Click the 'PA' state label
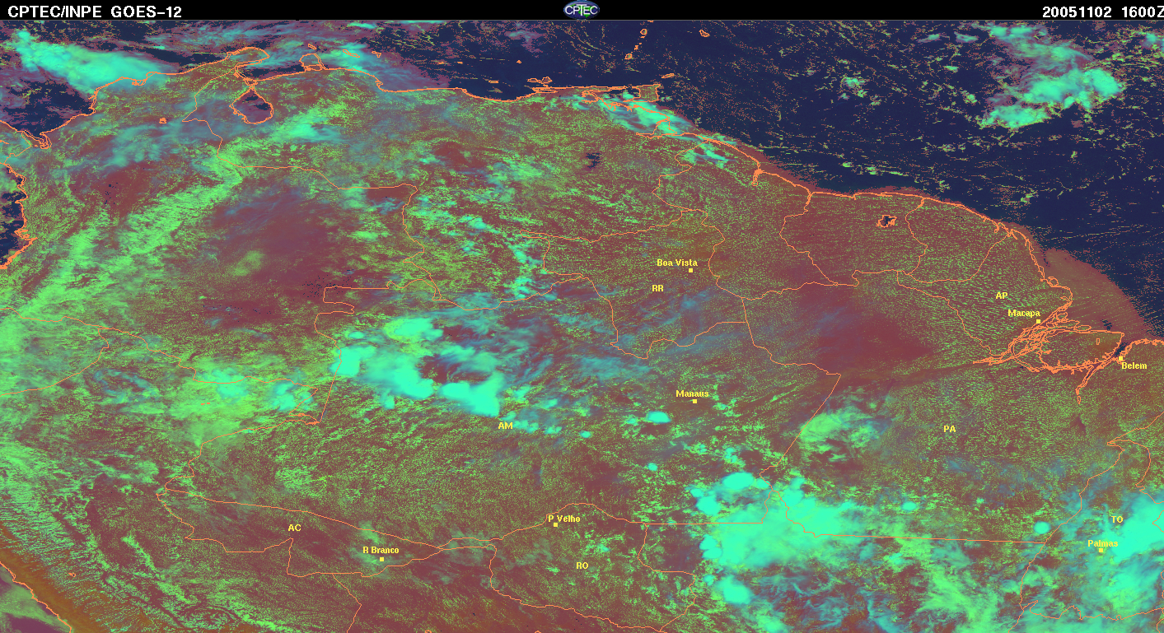1164x633 pixels. (x=949, y=429)
